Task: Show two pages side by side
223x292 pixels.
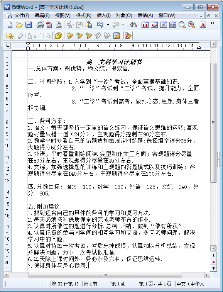Action: [172, 25]
